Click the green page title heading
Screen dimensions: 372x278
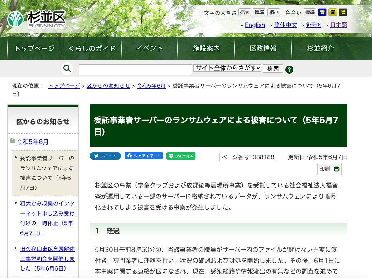click(218, 126)
